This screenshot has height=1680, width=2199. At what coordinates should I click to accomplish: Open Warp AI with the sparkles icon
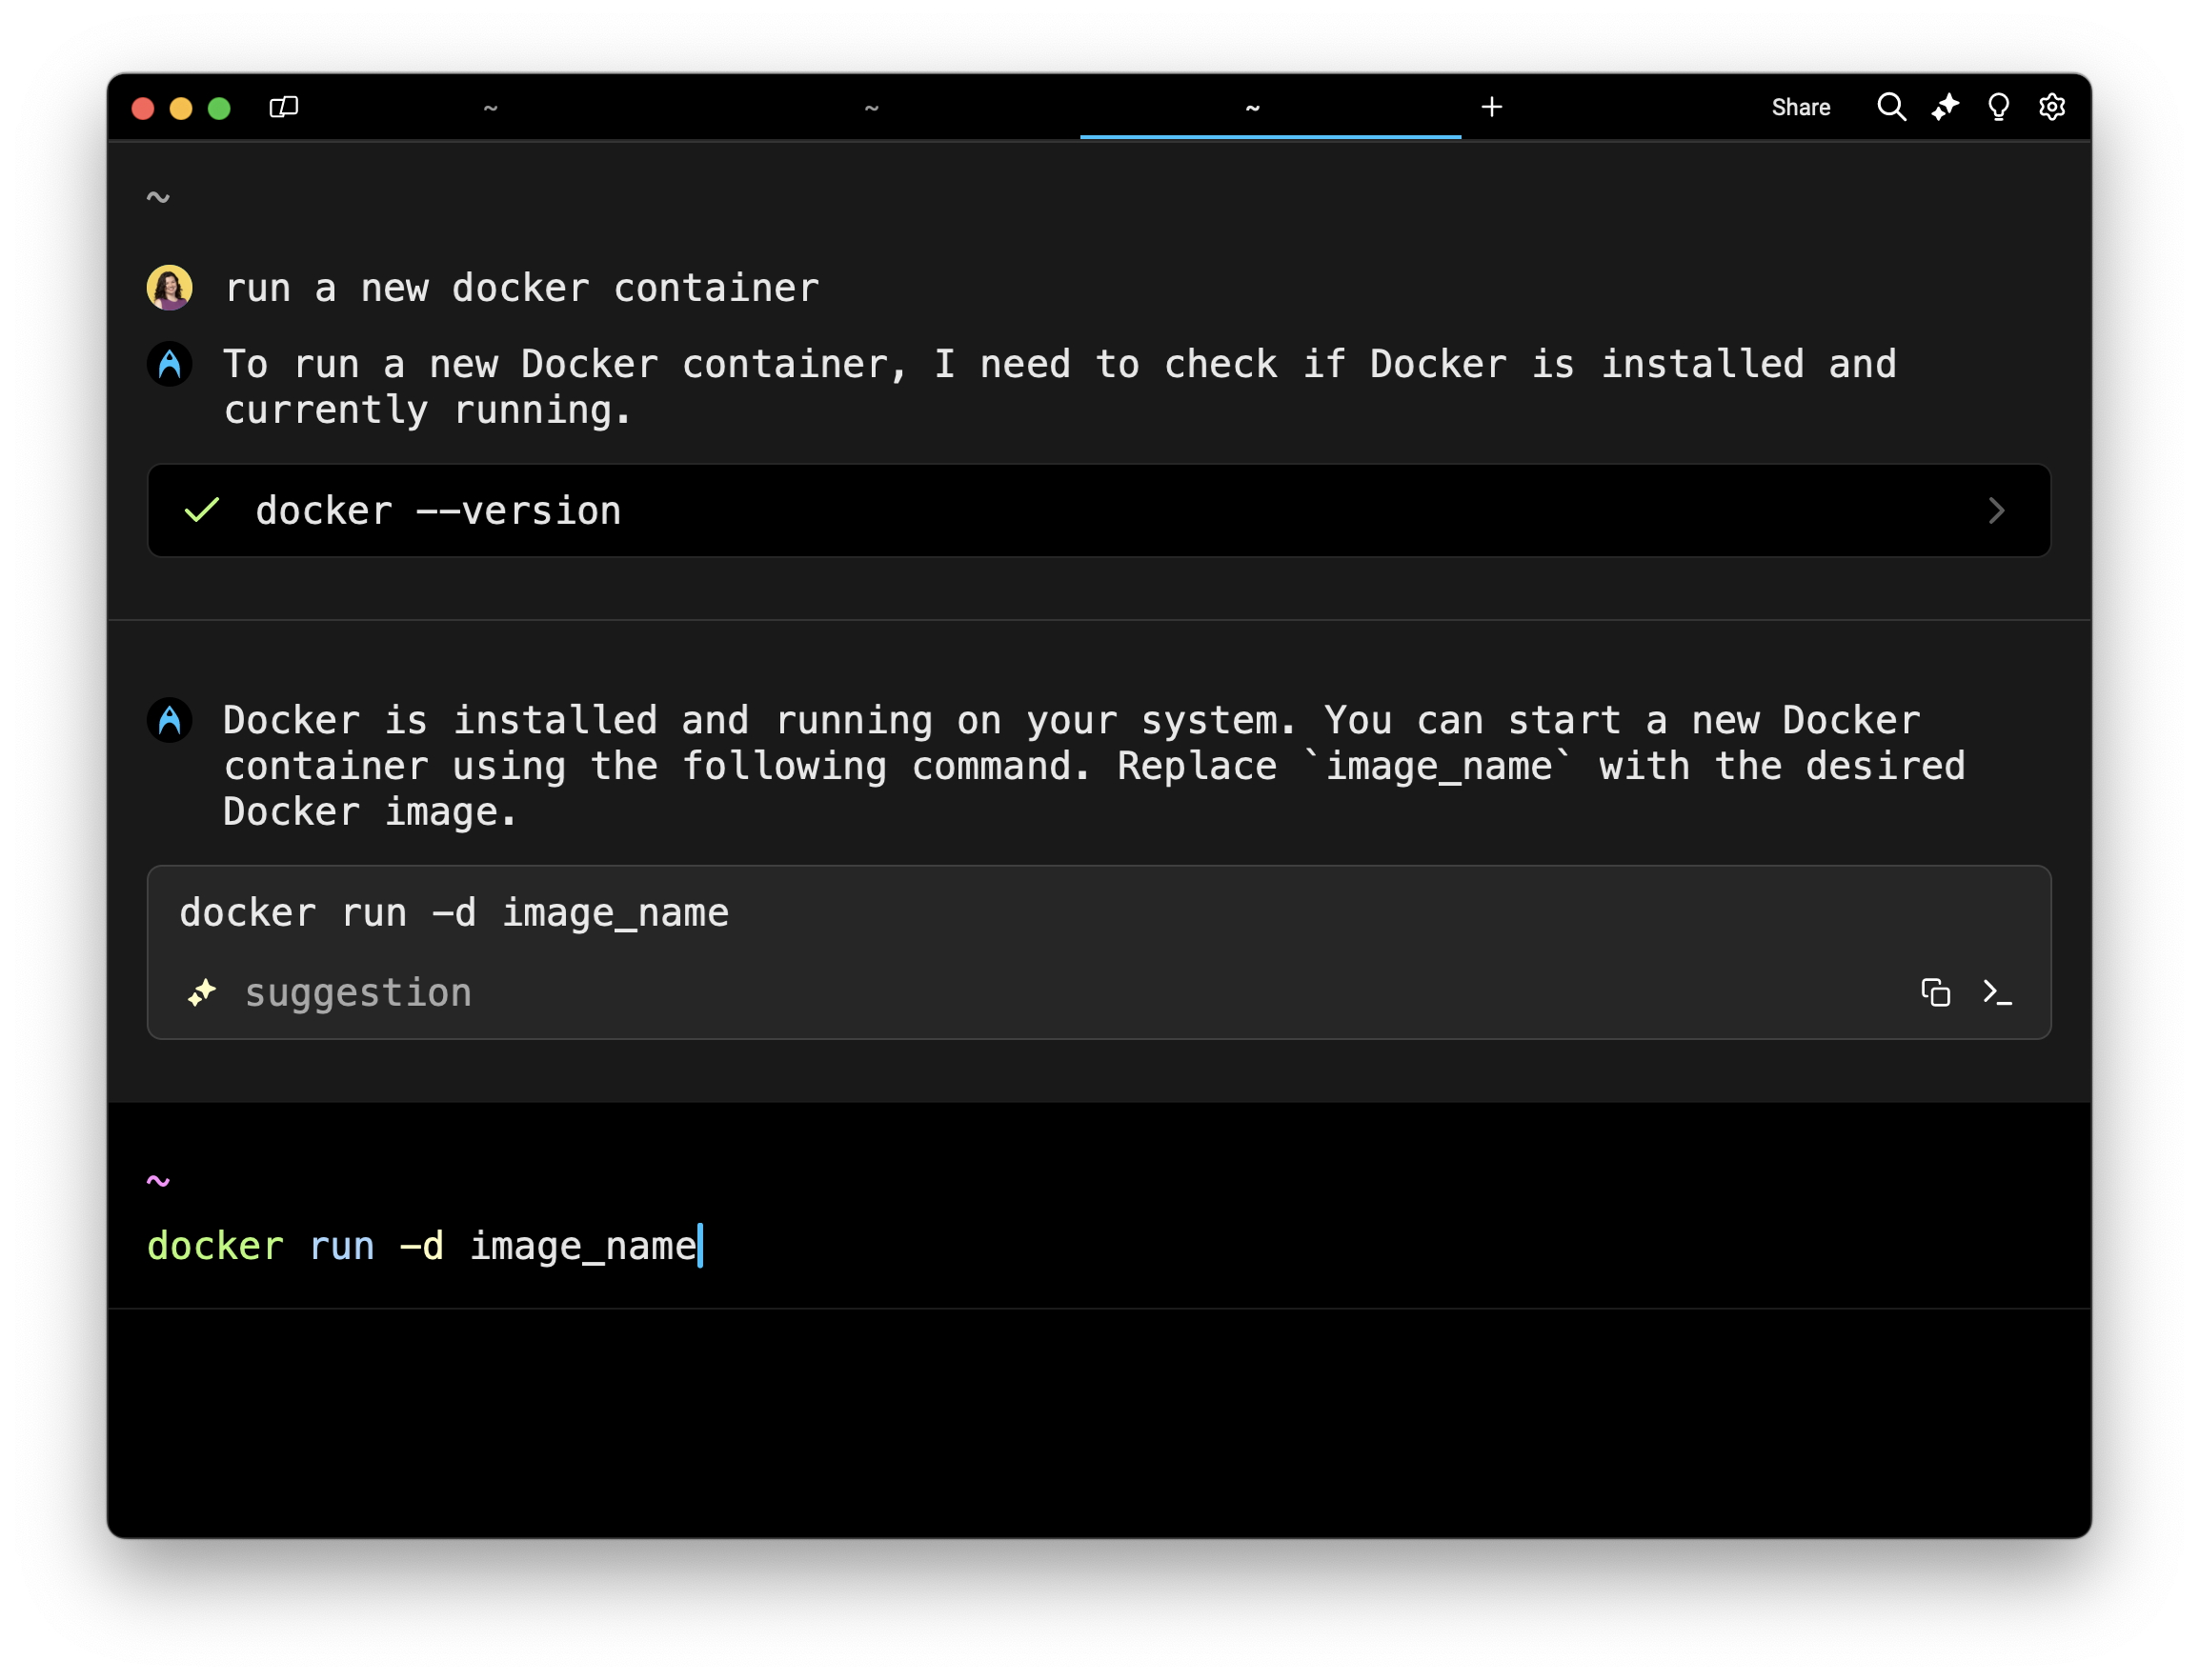coord(1945,107)
